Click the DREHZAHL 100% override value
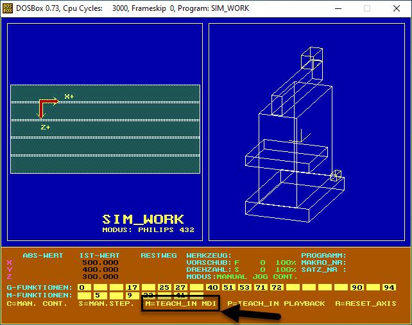This screenshot has width=412, height=325. tap(286, 270)
